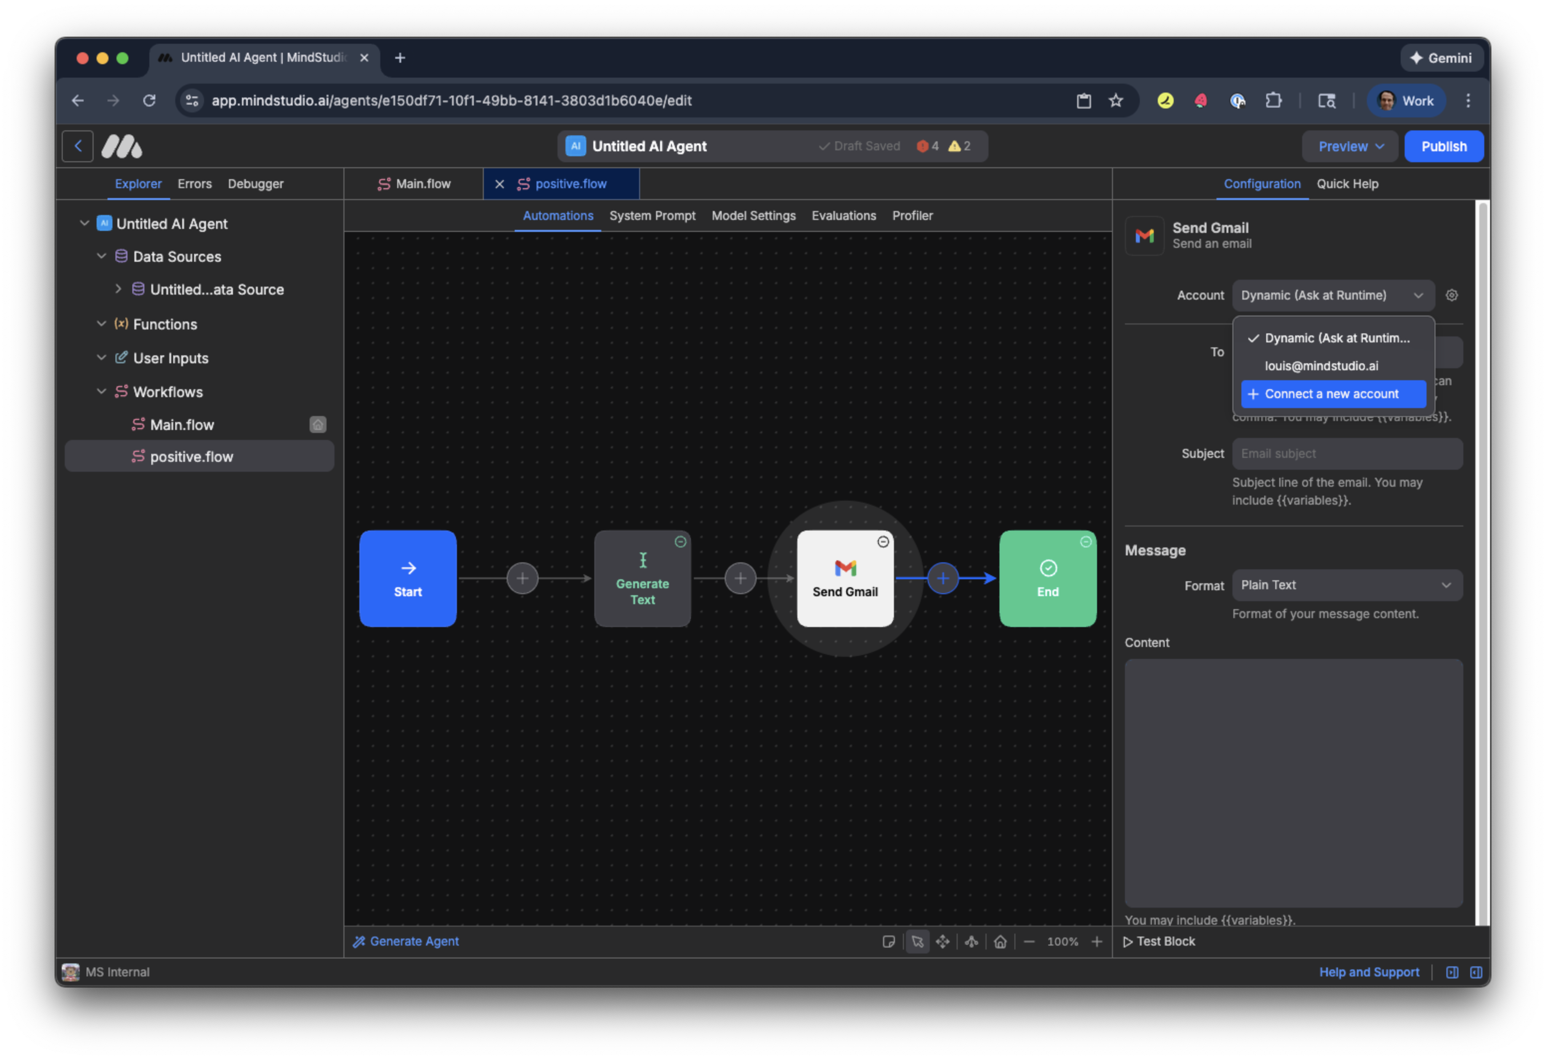
Task: Zoom in with the plus icon
Action: click(x=1097, y=941)
